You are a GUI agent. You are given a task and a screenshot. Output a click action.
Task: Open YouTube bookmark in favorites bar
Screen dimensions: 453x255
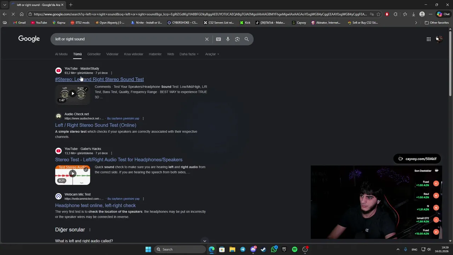click(39, 23)
